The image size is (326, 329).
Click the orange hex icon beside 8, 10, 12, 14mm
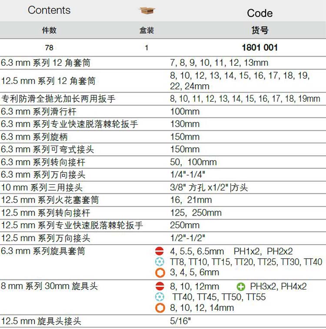(160, 308)
